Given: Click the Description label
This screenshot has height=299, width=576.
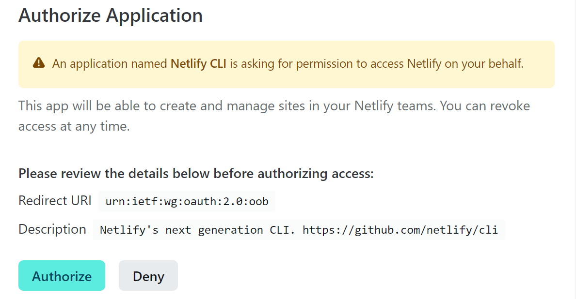Looking at the screenshot, I should point(52,229).
